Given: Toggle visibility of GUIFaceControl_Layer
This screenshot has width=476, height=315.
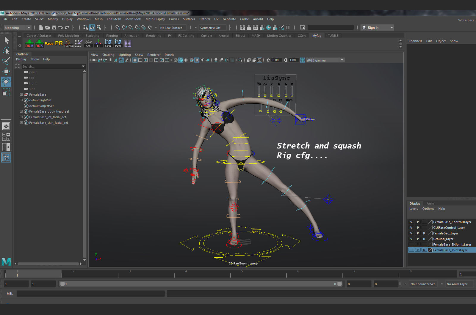Looking at the screenshot, I should [x=411, y=228].
